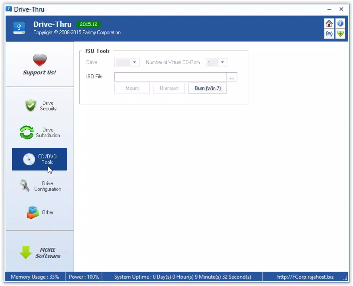Click the green shield Drive Security icon

tap(31, 105)
